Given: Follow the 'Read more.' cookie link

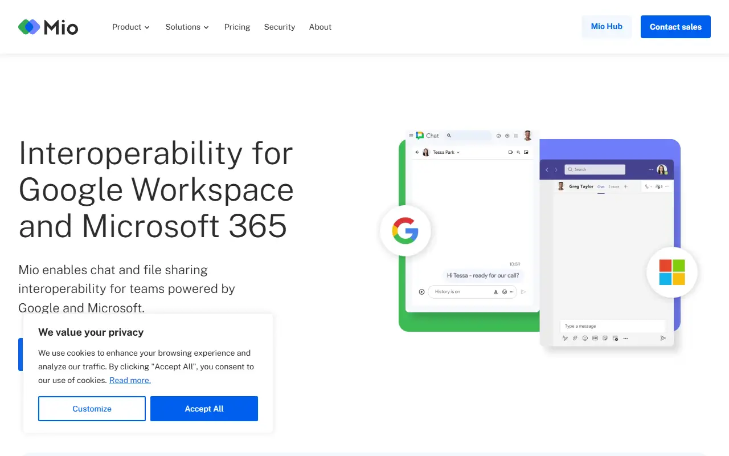Looking at the screenshot, I should (130, 380).
